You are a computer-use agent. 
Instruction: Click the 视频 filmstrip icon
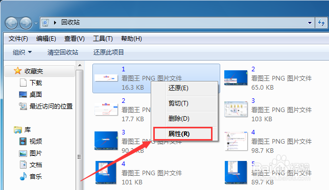coord(23,142)
